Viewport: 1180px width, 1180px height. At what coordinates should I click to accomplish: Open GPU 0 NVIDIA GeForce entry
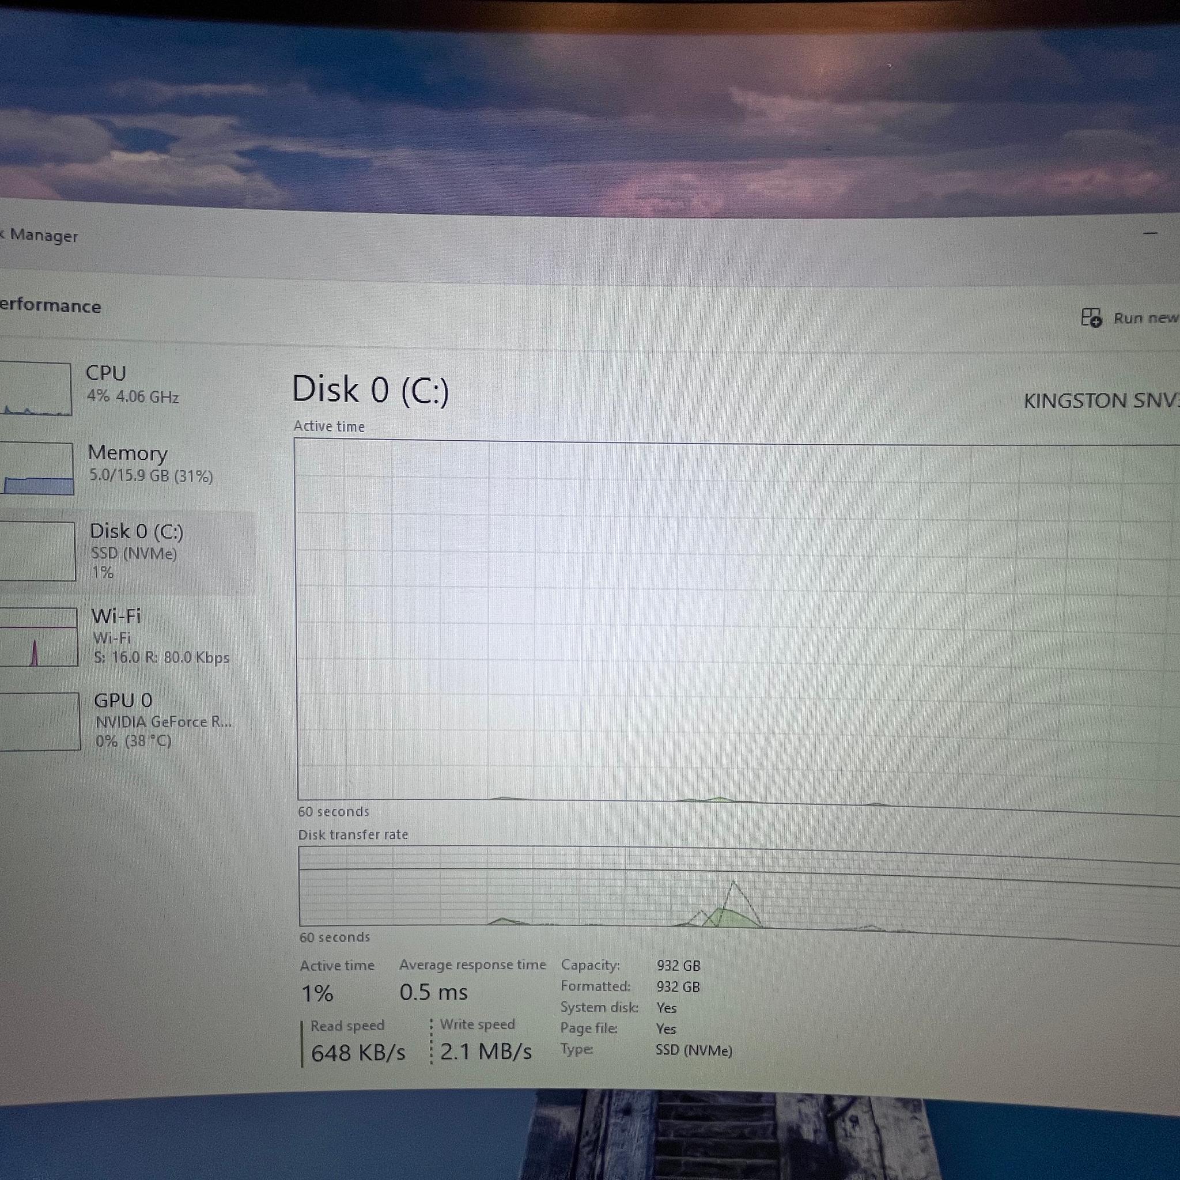[128, 721]
